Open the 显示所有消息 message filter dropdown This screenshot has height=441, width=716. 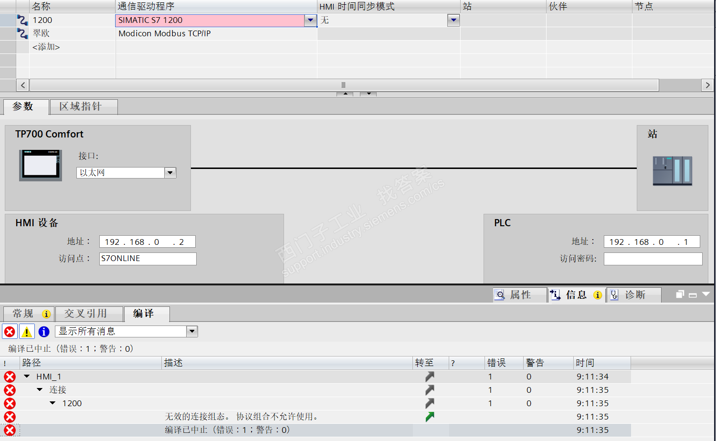pyautogui.click(x=192, y=331)
